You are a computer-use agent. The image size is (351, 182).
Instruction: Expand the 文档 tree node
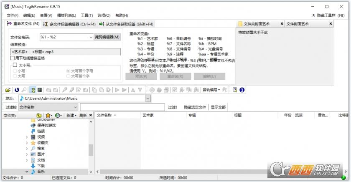pyautogui.click(x=27, y=160)
